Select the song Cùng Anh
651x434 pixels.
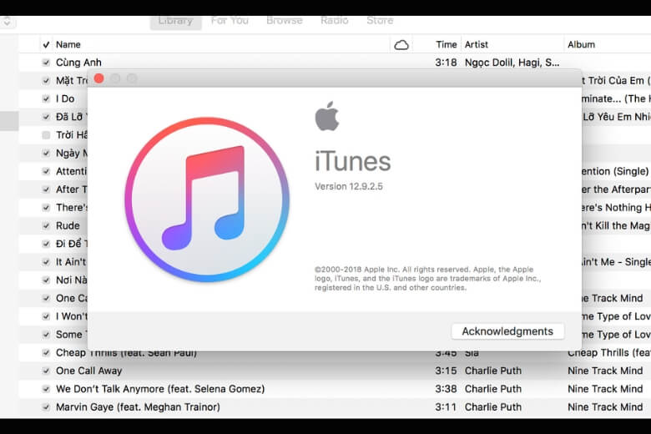tap(78, 63)
